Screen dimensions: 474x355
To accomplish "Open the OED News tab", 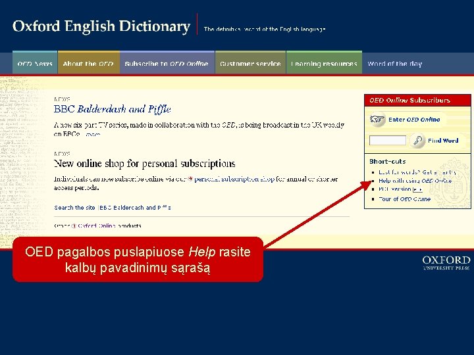I will point(35,63).
